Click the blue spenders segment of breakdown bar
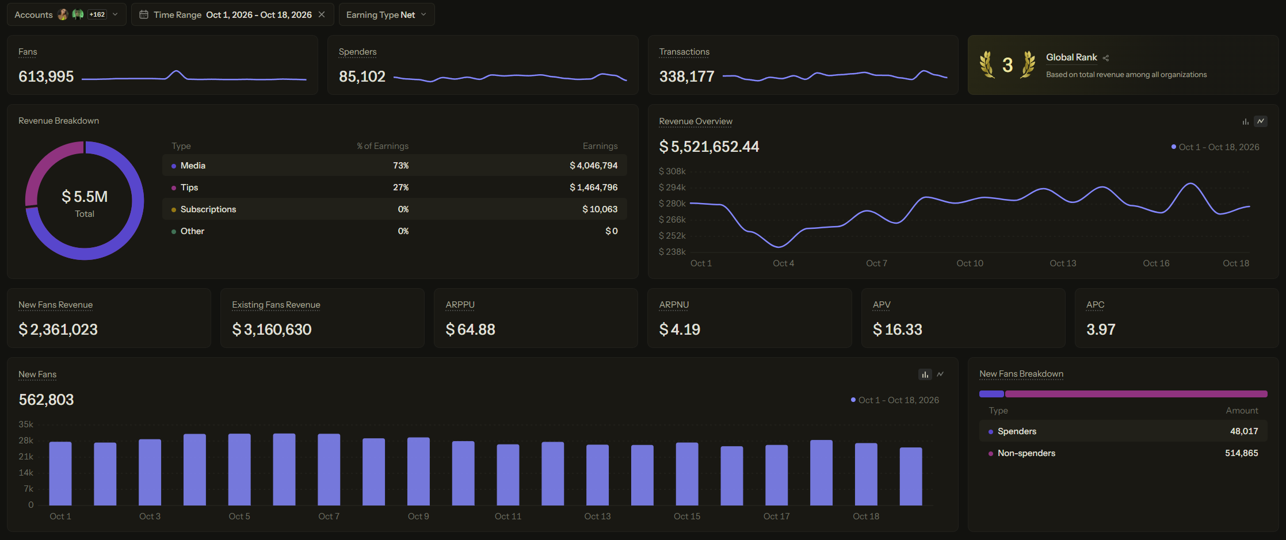1286x540 pixels. click(991, 394)
